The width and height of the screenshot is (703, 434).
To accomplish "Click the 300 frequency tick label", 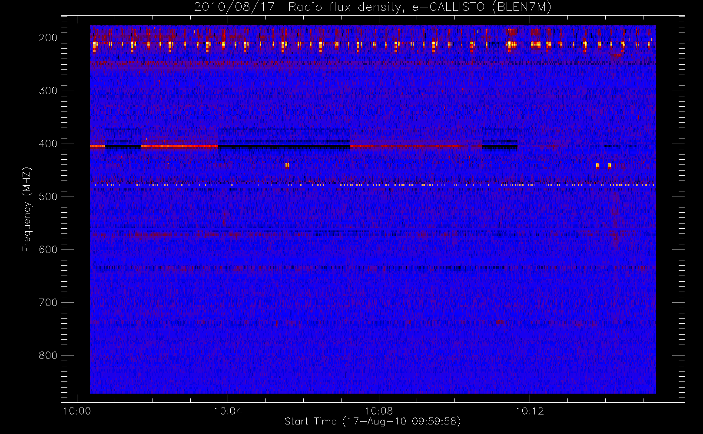I will coord(48,91).
